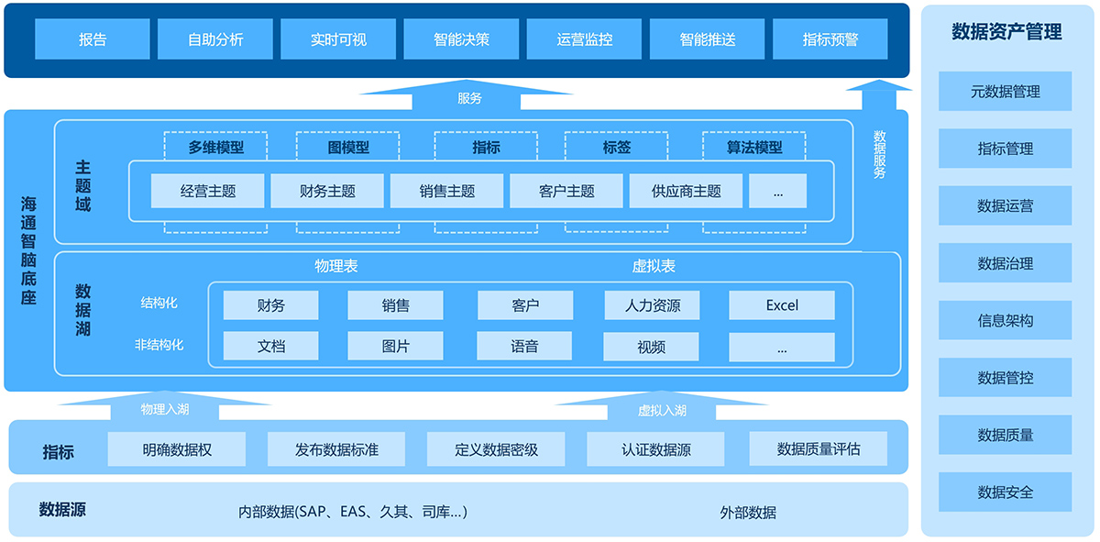The width and height of the screenshot is (1100, 542).
Task: Click the 客户 data box
Action: click(x=525, y=305)
